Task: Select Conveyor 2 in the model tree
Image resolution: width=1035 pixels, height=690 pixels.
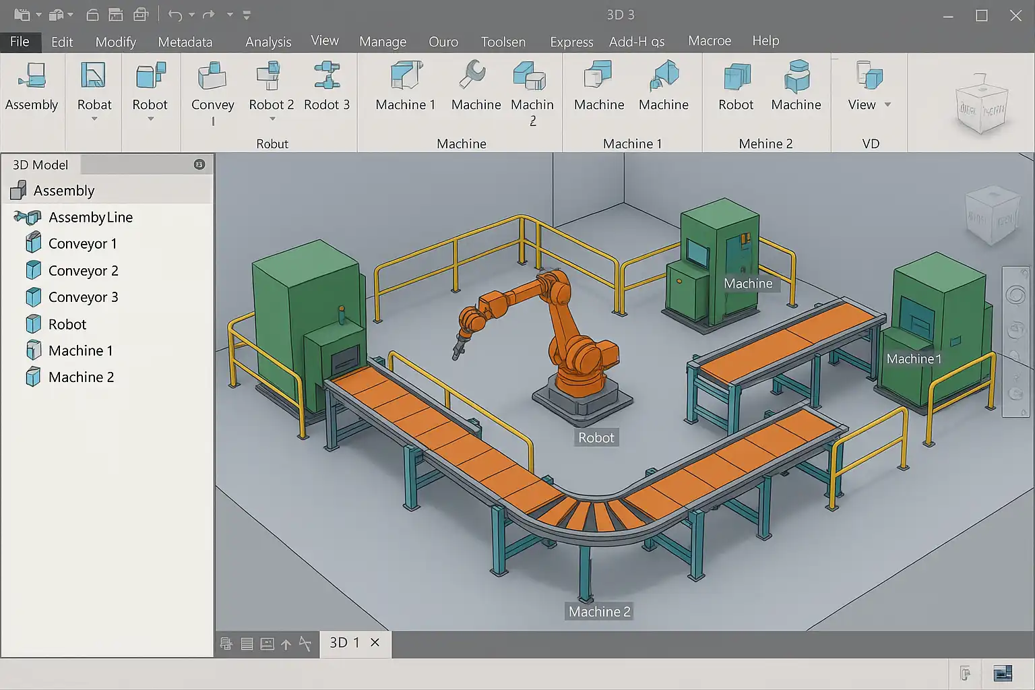Action: (83, 271)
